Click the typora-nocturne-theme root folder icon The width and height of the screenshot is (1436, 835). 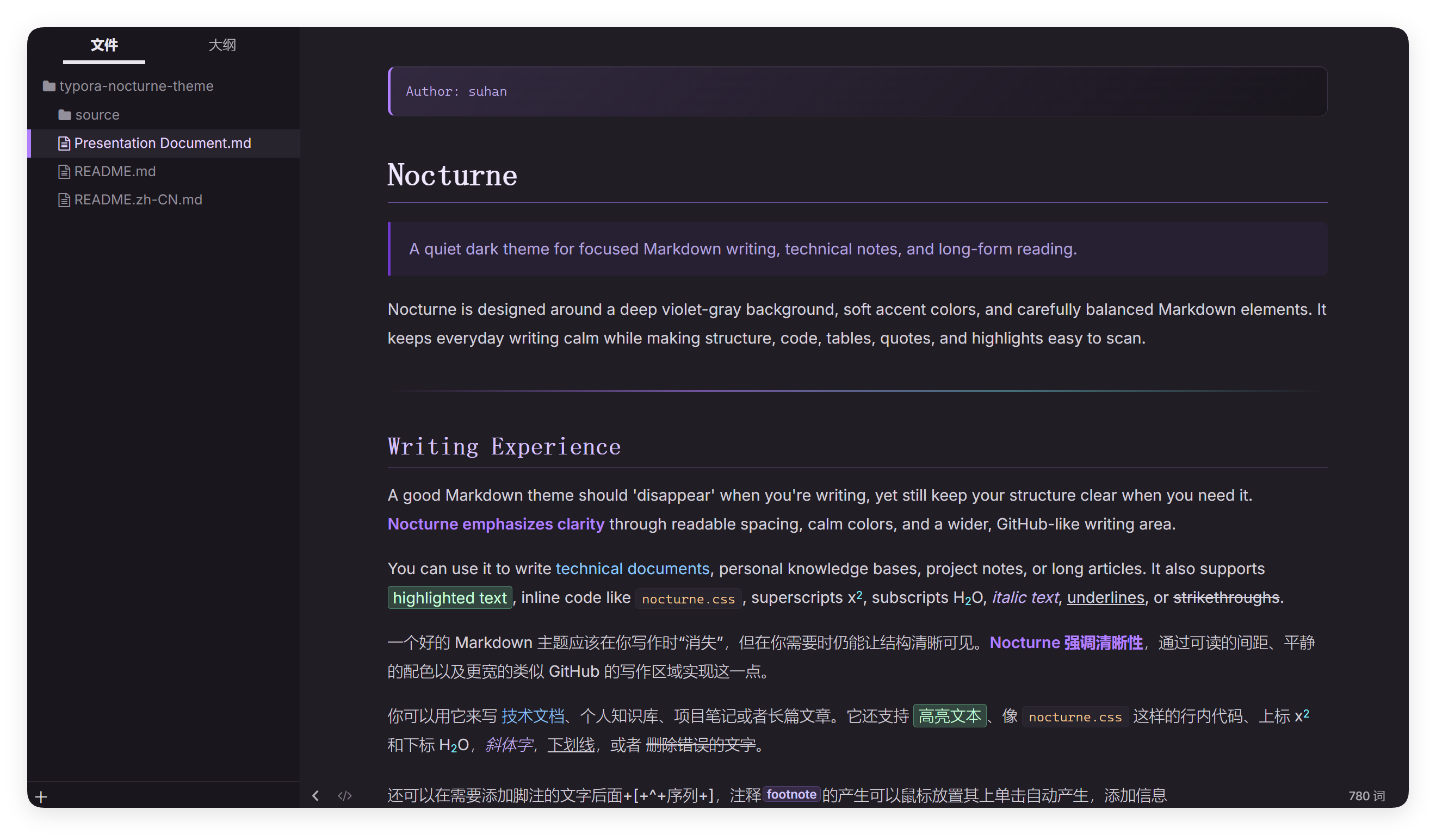[x=49, y=86]
